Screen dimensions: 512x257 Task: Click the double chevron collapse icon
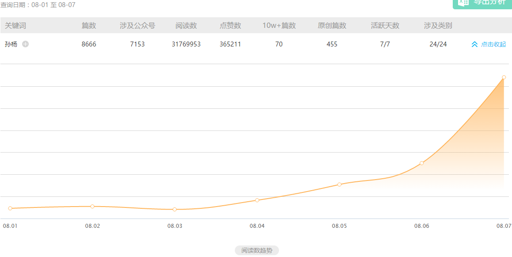coord(474,44)
